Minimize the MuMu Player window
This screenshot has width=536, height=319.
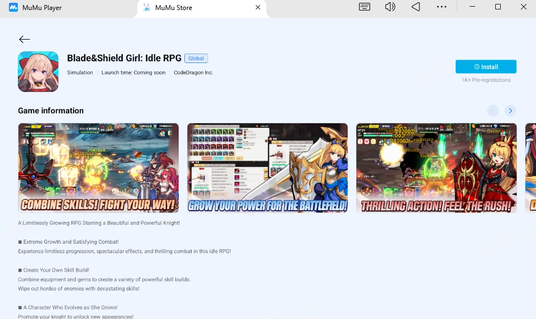click(472, 7)
